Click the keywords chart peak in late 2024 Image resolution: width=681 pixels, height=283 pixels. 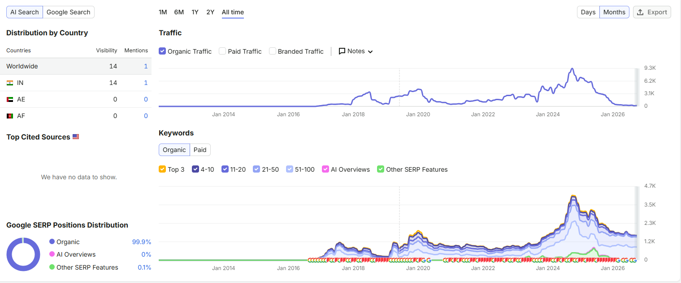[573, 196]
